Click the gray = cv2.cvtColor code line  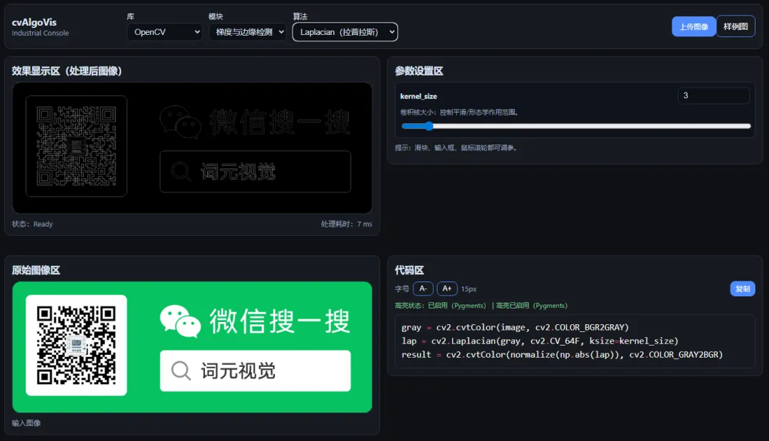[515, 327]
